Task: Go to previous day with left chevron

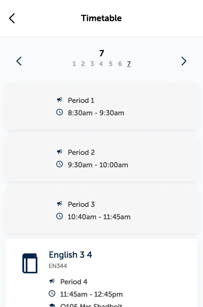Action: [x=19, y=61]
